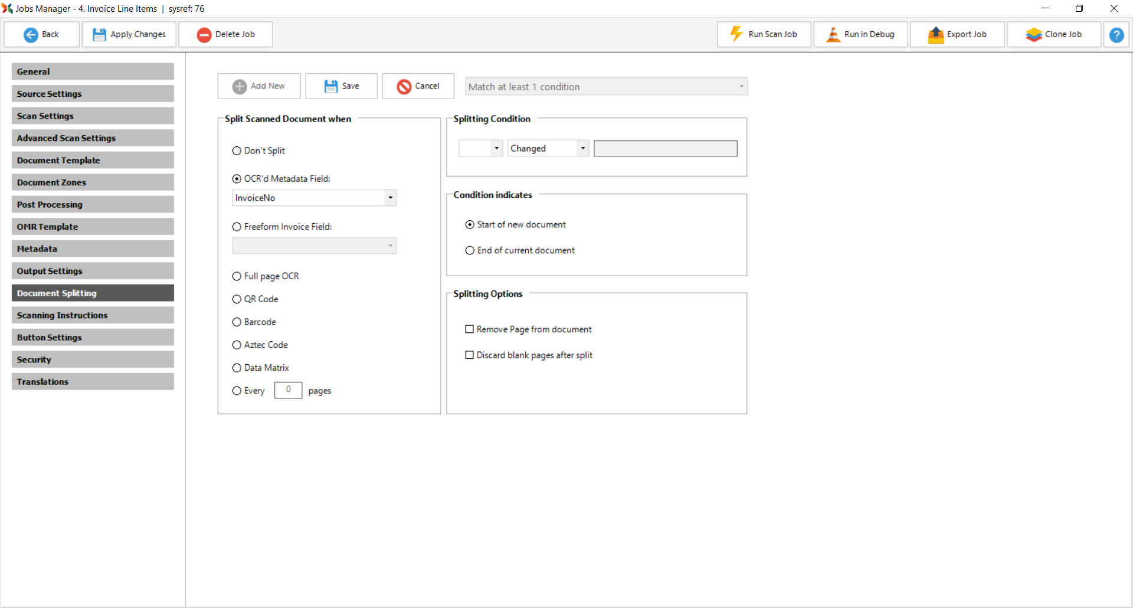
Task: Click the Apply Changes floppy disk icon
Action: [x=99, y=35]
